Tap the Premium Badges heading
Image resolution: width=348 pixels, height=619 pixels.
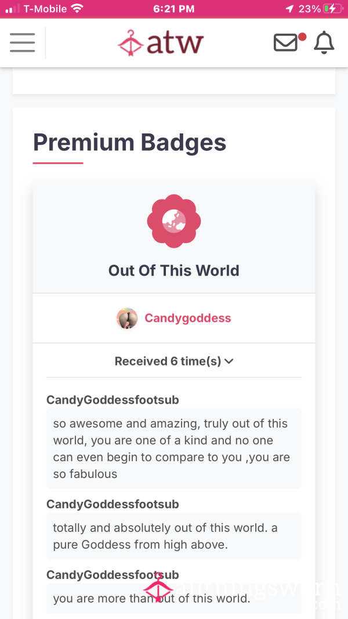click(x=129, y=142)
